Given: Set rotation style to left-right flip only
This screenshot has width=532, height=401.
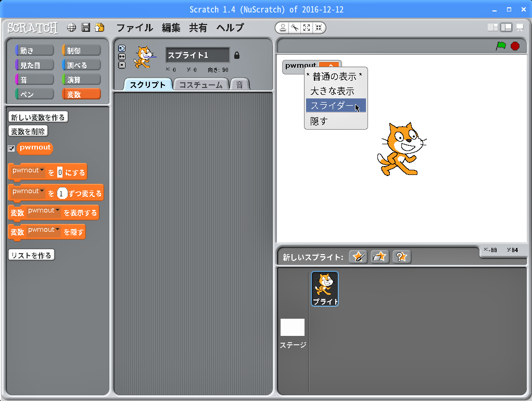Looking at the screenshot, I should coord(122,57).
